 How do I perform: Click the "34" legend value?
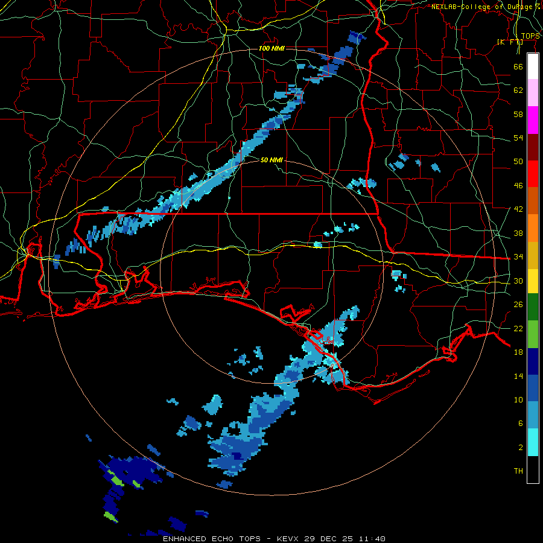(x=518, y=257)
